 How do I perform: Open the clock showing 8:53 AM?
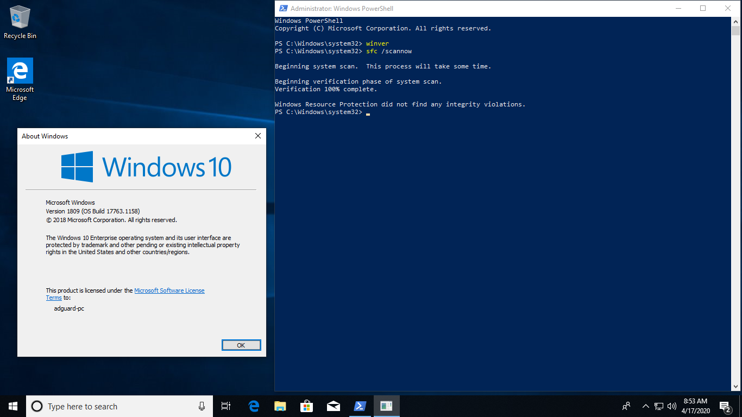point(695,406)
